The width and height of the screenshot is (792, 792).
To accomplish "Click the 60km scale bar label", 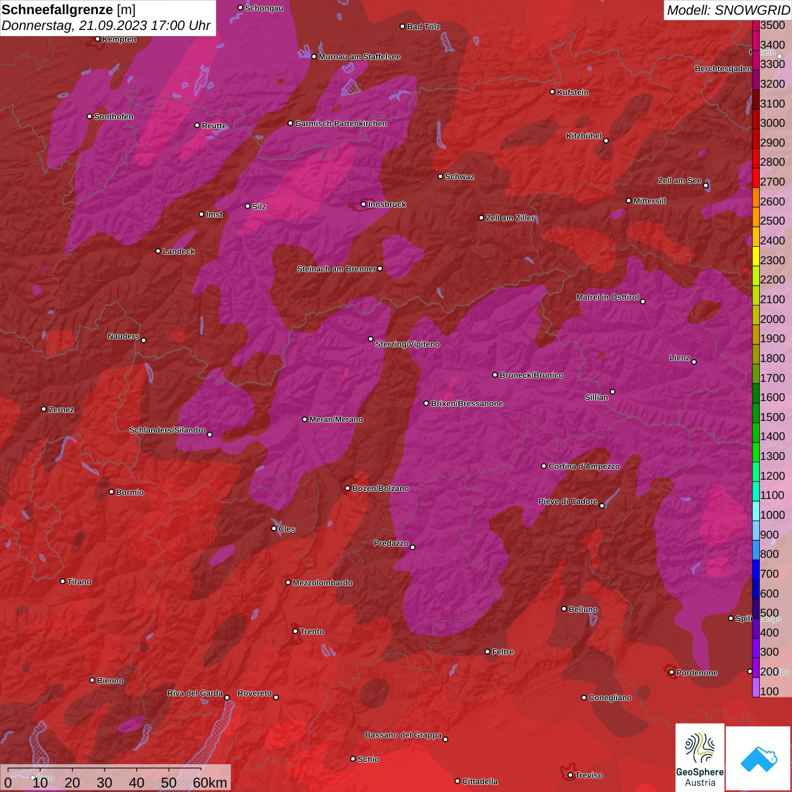I will tap(210, 782).
